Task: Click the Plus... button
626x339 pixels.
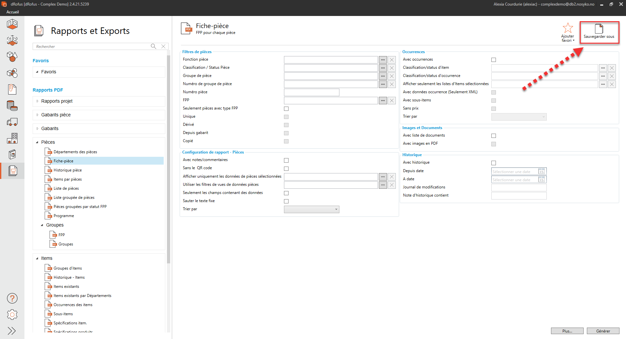Action: tap(567, 331)
